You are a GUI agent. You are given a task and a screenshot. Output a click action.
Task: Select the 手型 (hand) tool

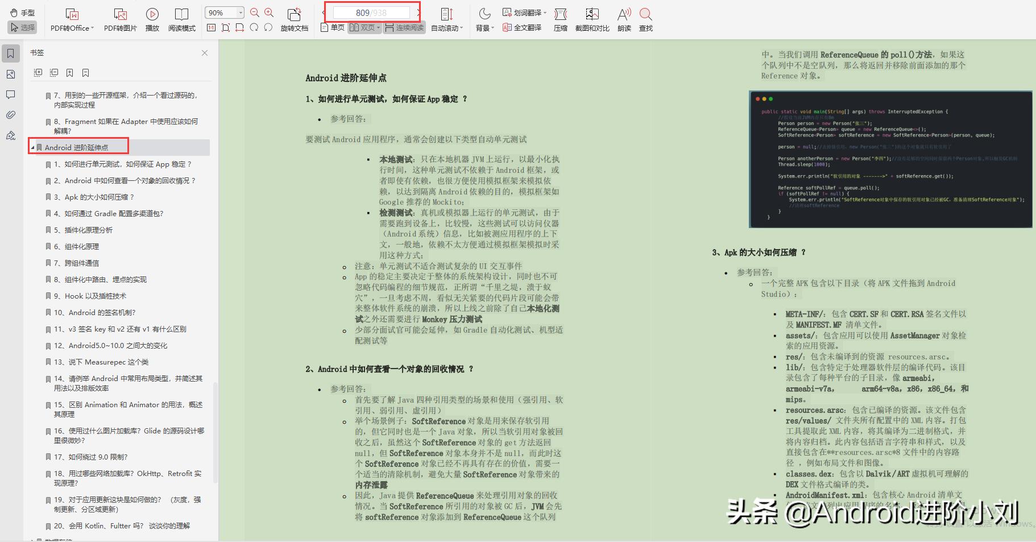[x=22, y=13]
